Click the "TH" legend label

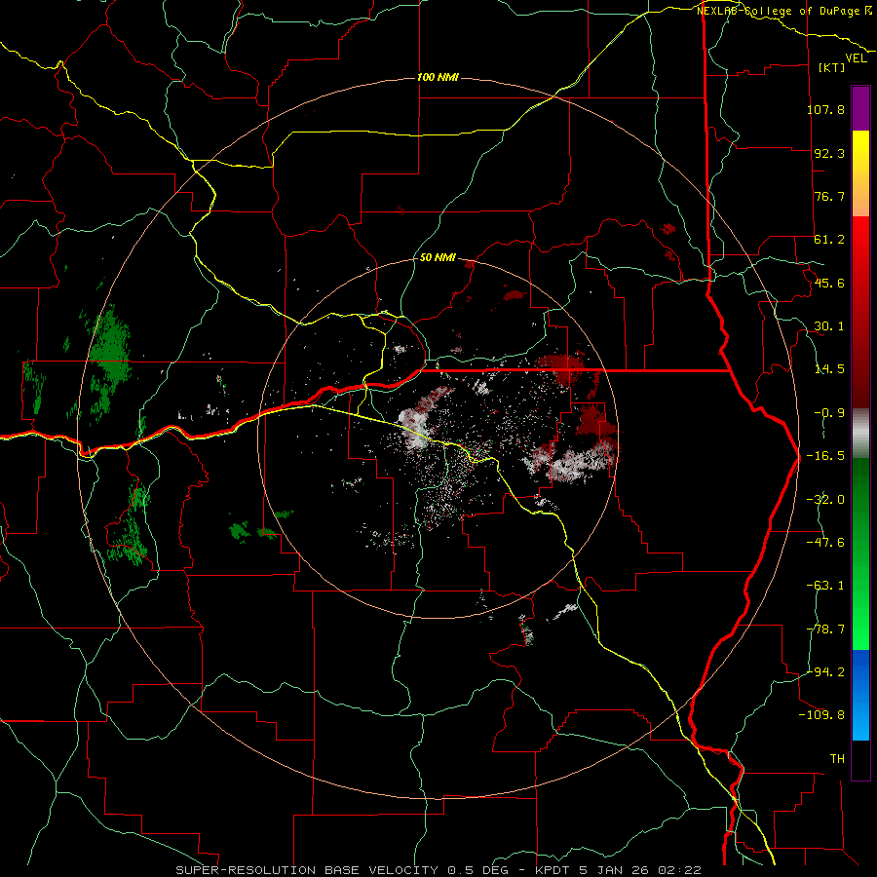pos(837,759)
